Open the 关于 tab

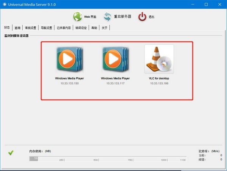pyautogui.click(x=104, y=27)
